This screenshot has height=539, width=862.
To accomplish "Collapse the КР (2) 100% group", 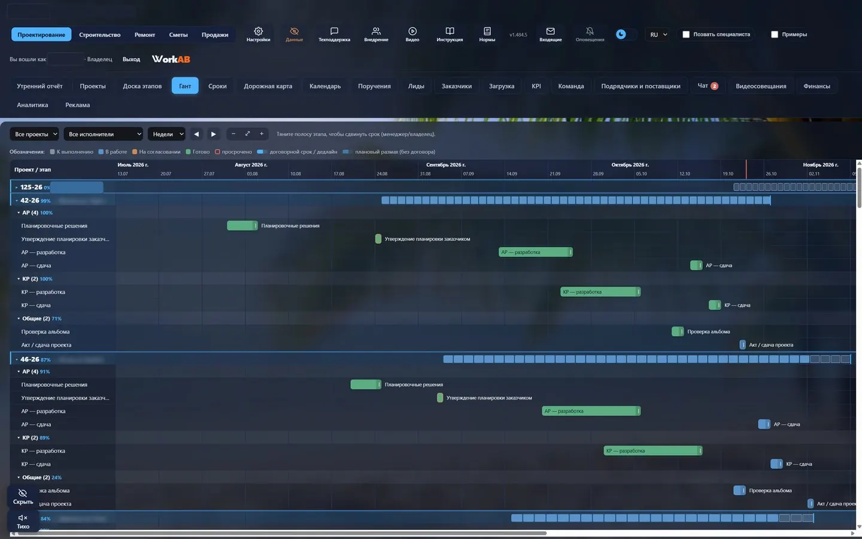I will (19, 278).
